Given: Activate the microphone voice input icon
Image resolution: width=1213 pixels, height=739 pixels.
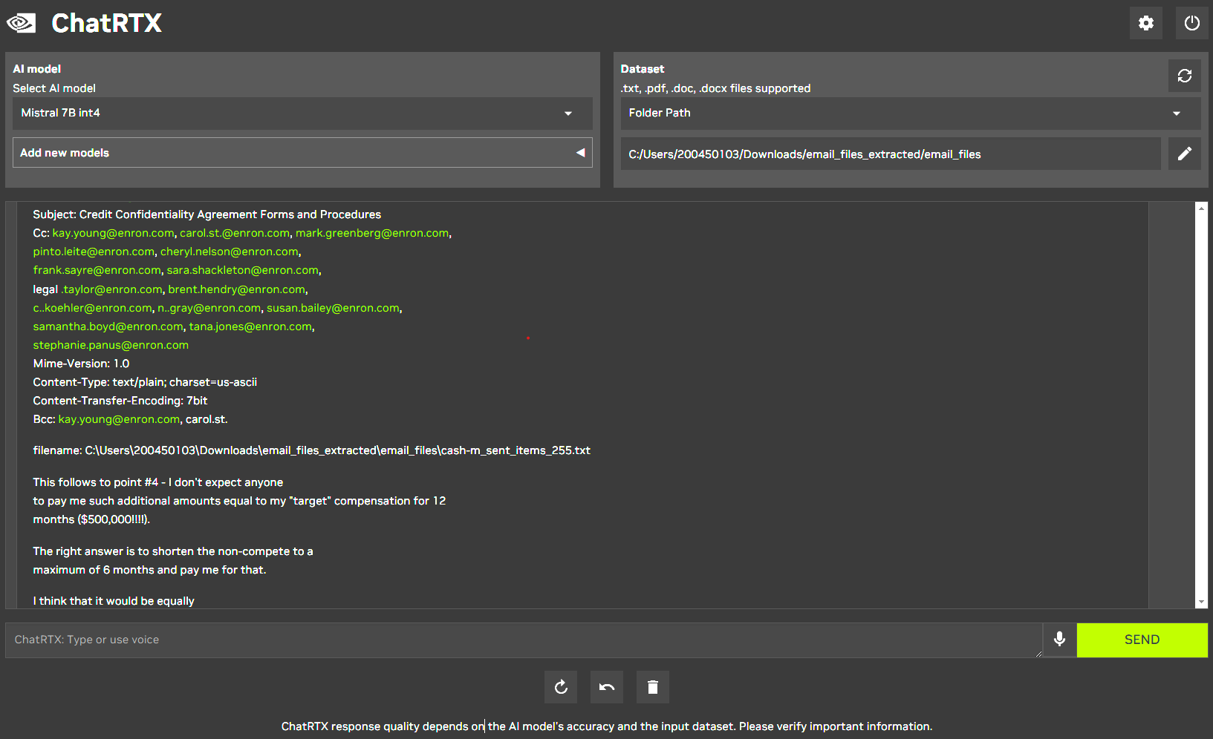Looking at the screenshot, I should coord(1059,639).
